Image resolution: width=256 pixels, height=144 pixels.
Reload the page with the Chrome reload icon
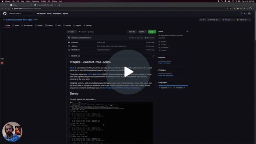[9, 8]
